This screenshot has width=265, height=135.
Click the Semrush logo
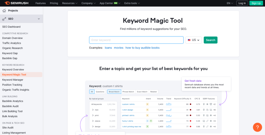tap(16, 3)
